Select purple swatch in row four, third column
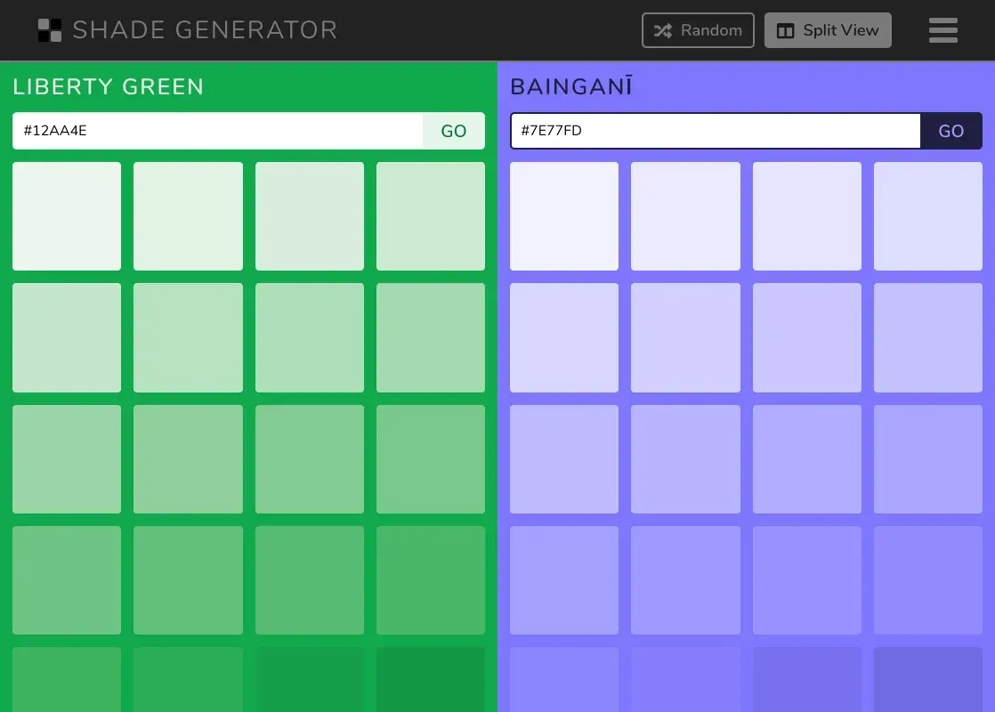The image size is (995, 712). (807, 580)
